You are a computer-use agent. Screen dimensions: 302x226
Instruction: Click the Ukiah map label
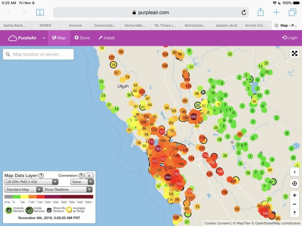123,86
